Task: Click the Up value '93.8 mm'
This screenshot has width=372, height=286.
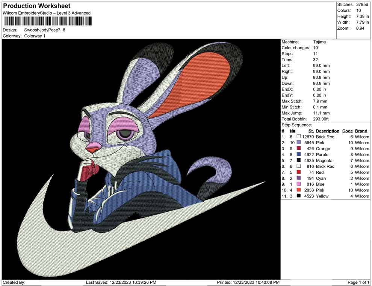Action: coord(321,77)
